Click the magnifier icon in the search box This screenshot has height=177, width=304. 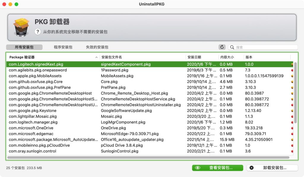coord(232,47)
